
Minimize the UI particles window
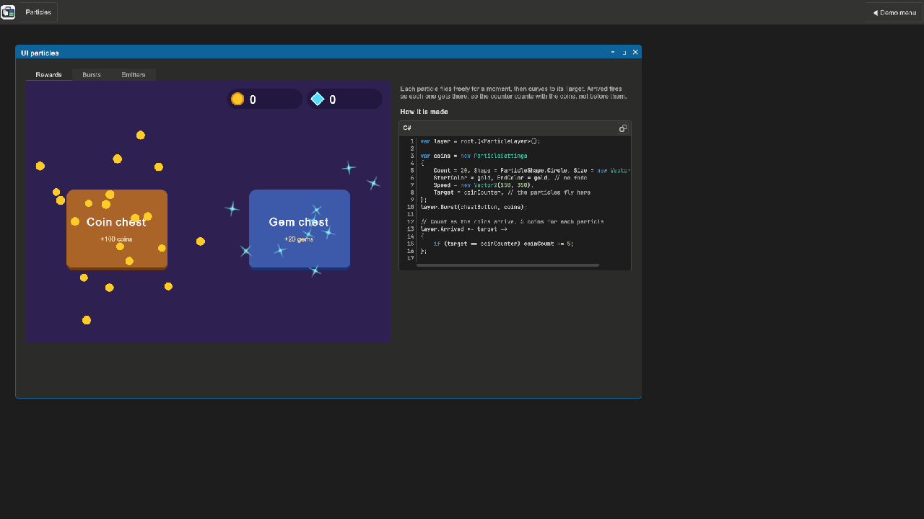(613, 52)
